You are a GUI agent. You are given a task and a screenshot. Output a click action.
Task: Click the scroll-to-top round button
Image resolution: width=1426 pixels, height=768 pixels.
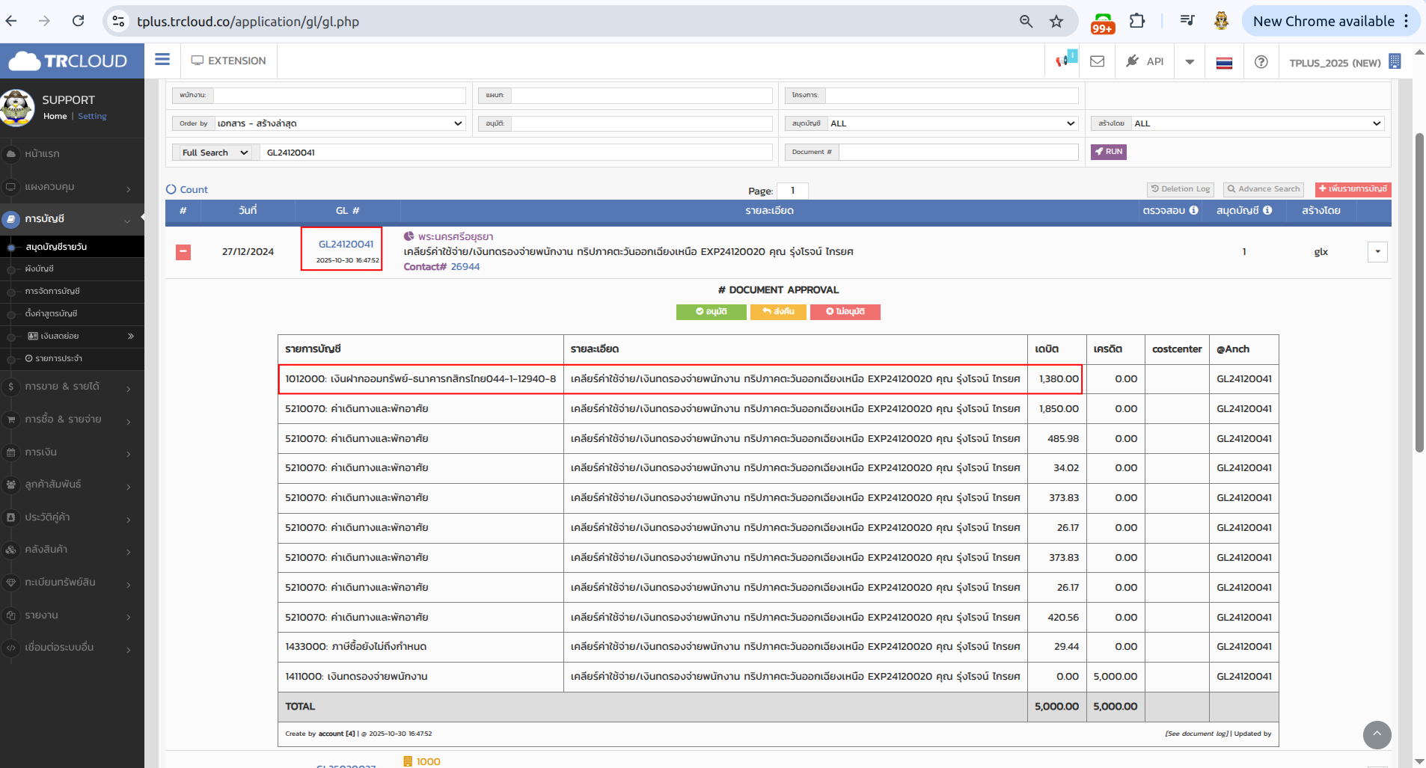(1377, 735)
